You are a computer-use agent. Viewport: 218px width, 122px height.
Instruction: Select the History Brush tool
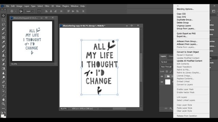pos(3,60)
